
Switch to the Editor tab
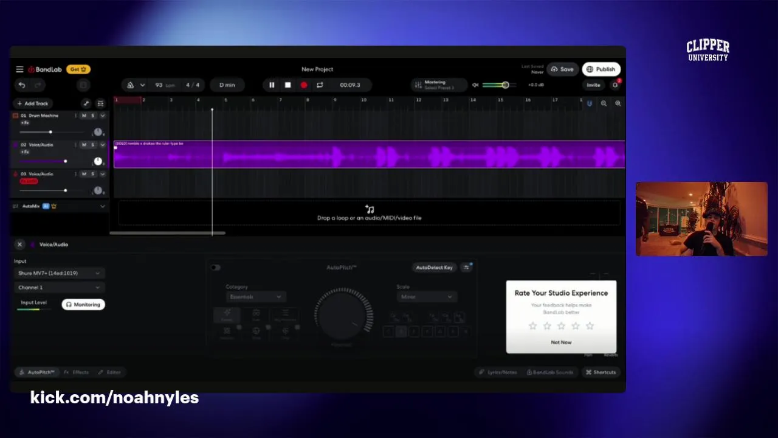(x=111, y=372)
